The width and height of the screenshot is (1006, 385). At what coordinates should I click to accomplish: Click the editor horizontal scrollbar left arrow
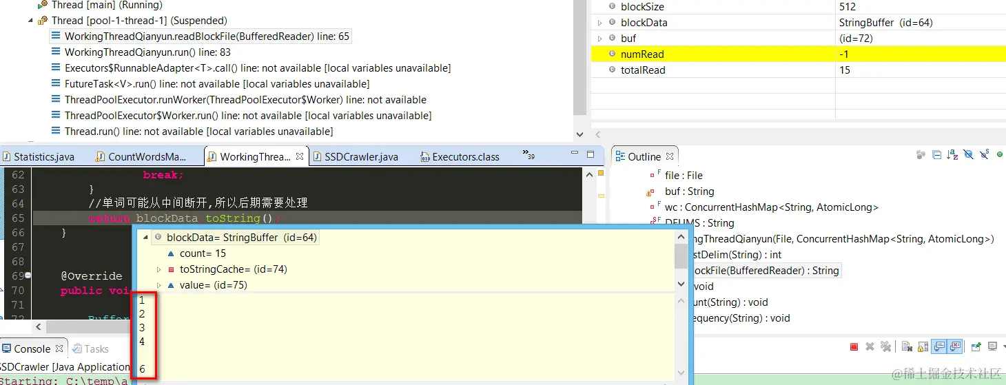coord(39,326)
